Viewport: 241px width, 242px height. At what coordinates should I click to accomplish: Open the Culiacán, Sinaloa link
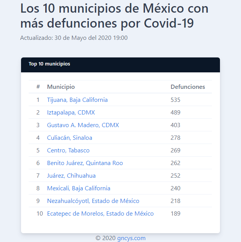(x=70, y=138)
